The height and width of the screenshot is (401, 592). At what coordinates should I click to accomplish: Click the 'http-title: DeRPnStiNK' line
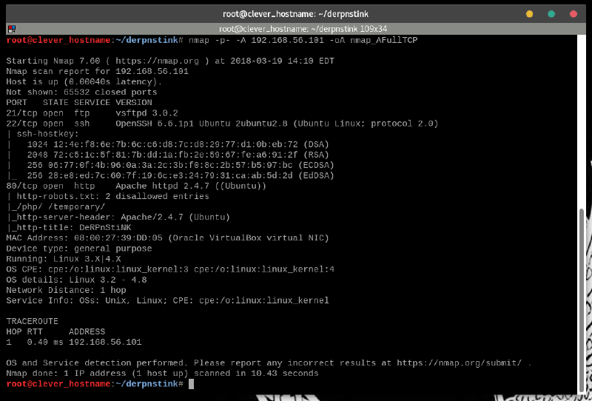pyautogui.click(x=69, y=228)
